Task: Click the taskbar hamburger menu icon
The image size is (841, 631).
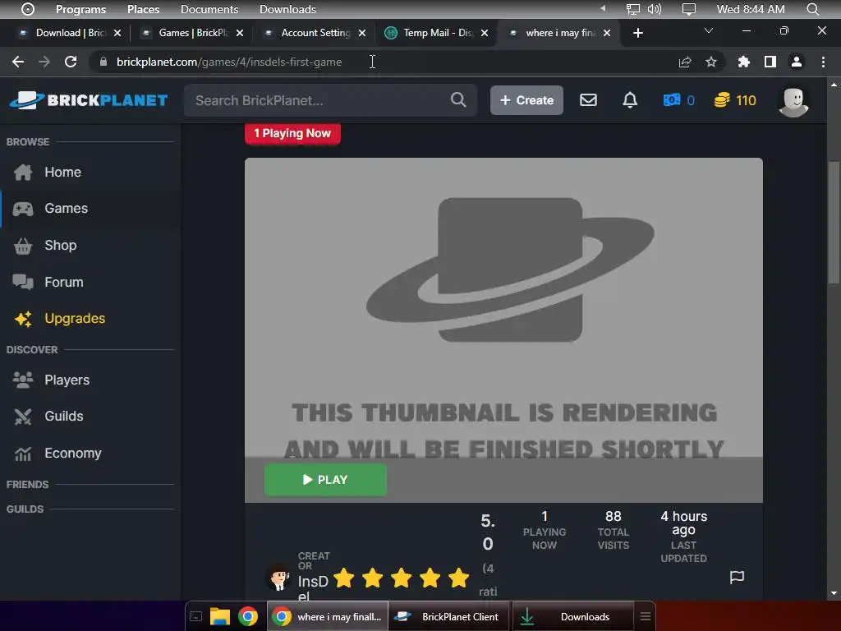Action: [x=646, y=616]
